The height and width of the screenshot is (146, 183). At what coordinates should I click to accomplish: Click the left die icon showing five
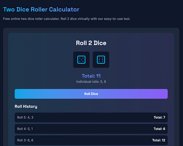[81, 60]
